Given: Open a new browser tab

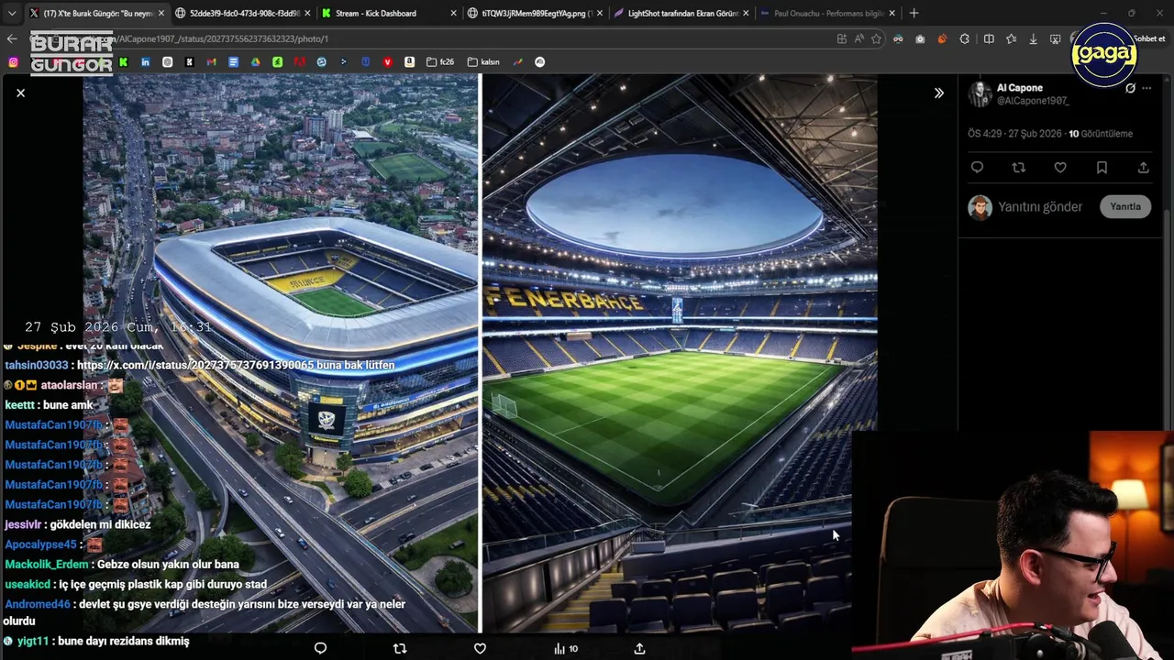Looking at the screenshot, I should click(914, 13).
